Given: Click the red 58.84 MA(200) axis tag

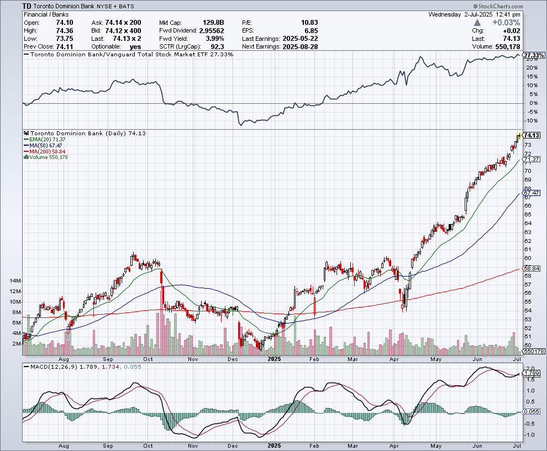Looking at the screenshot, I should coord(532,268).
